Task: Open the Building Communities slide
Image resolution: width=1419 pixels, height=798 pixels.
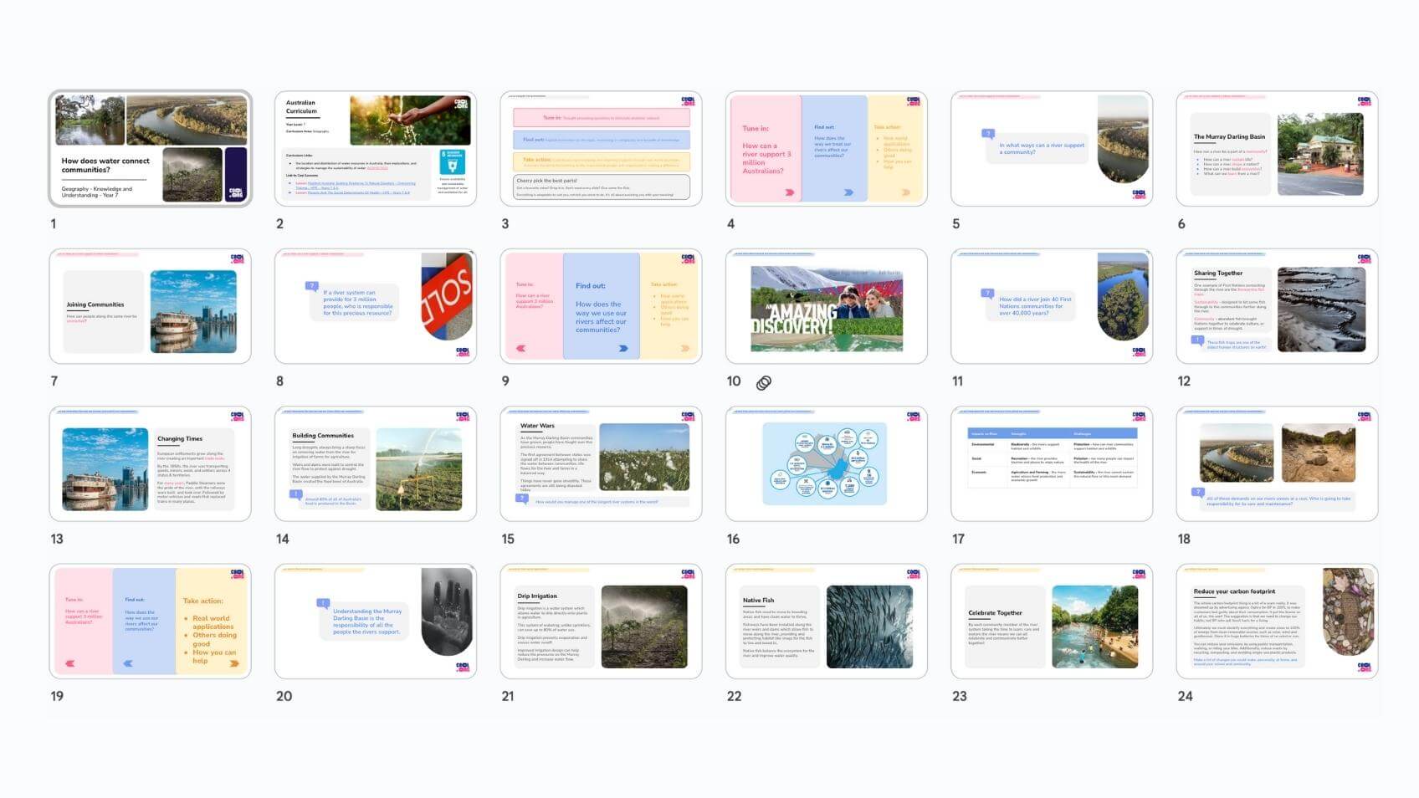Action: (375, 463)
